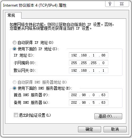Click the dialog title bar text
132x138 pixels.
pos(35,5)
